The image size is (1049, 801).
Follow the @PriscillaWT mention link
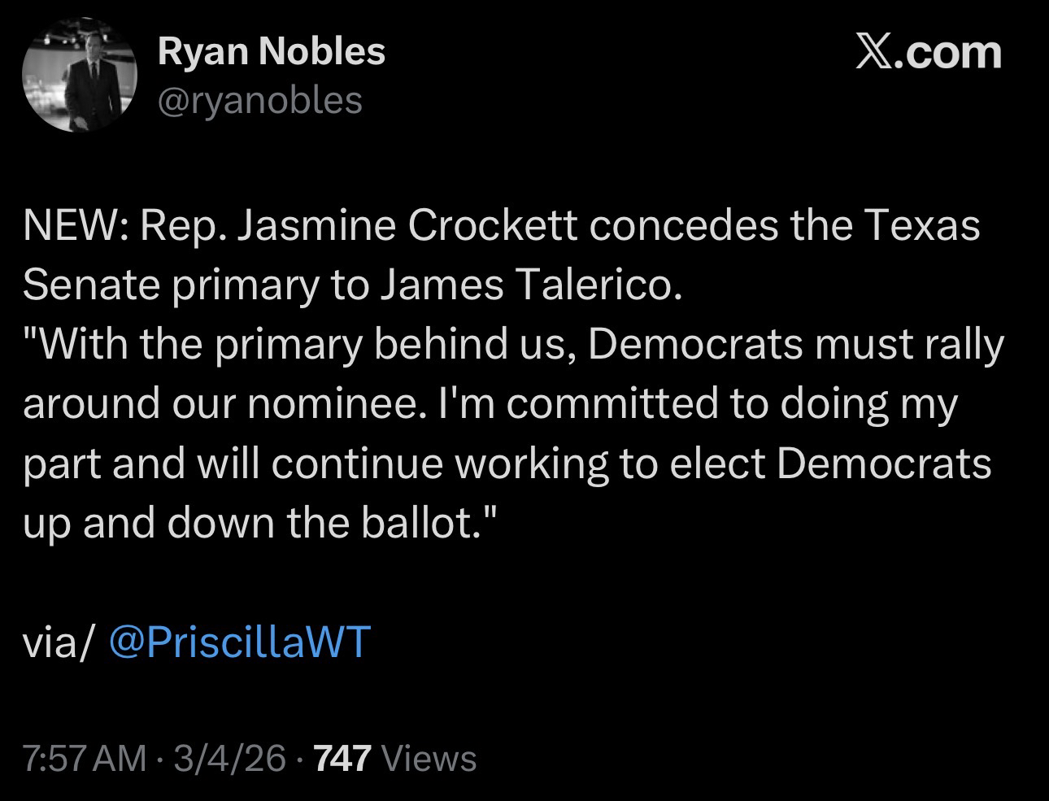[239, 642]
